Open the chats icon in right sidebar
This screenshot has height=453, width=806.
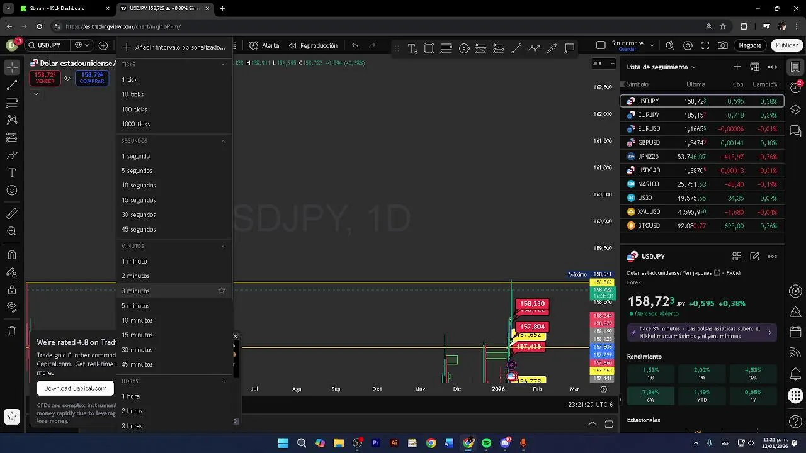click(x=795, y=131)
